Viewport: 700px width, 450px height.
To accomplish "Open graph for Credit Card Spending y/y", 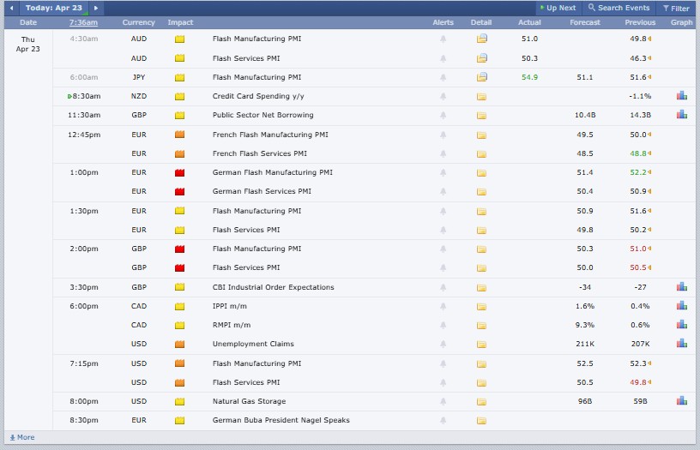I will [681, 96].
